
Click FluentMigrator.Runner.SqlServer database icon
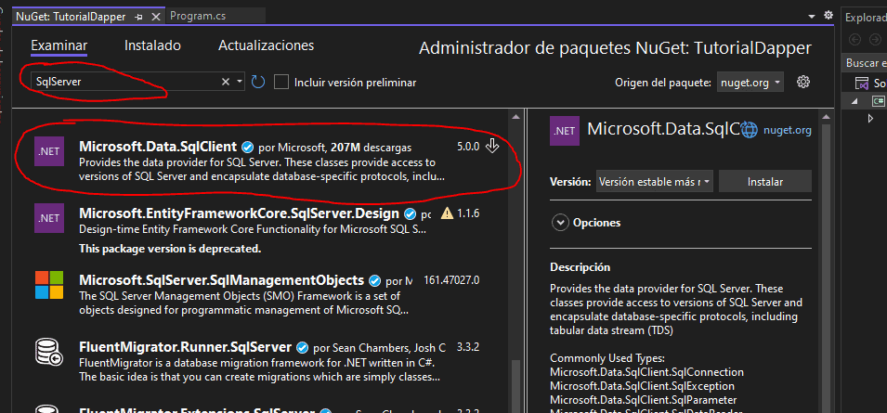click(x=49, y=351)
